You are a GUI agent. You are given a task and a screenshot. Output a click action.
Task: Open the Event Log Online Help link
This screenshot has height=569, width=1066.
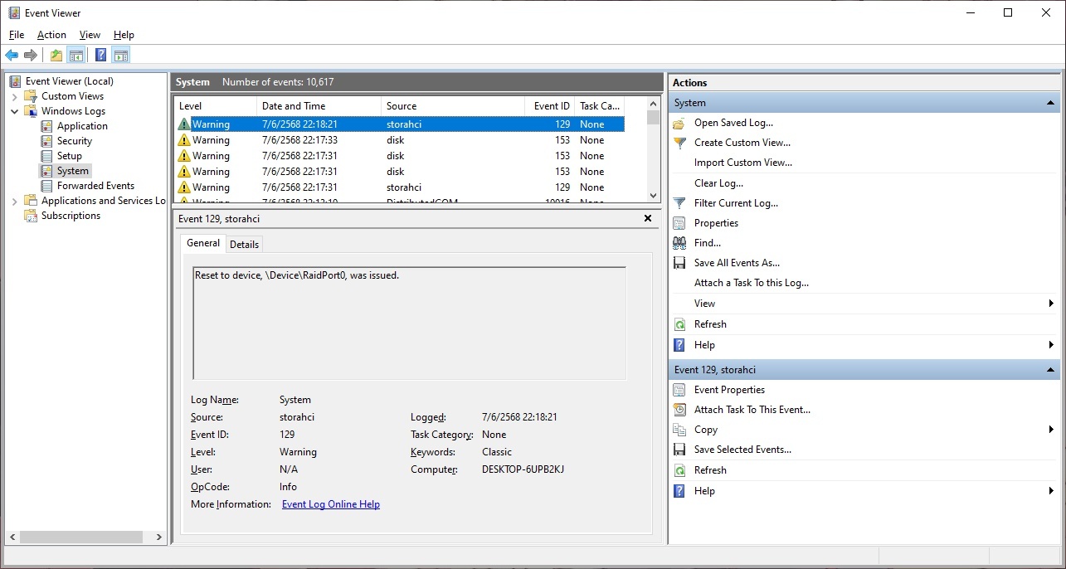(x=330, y=504)
